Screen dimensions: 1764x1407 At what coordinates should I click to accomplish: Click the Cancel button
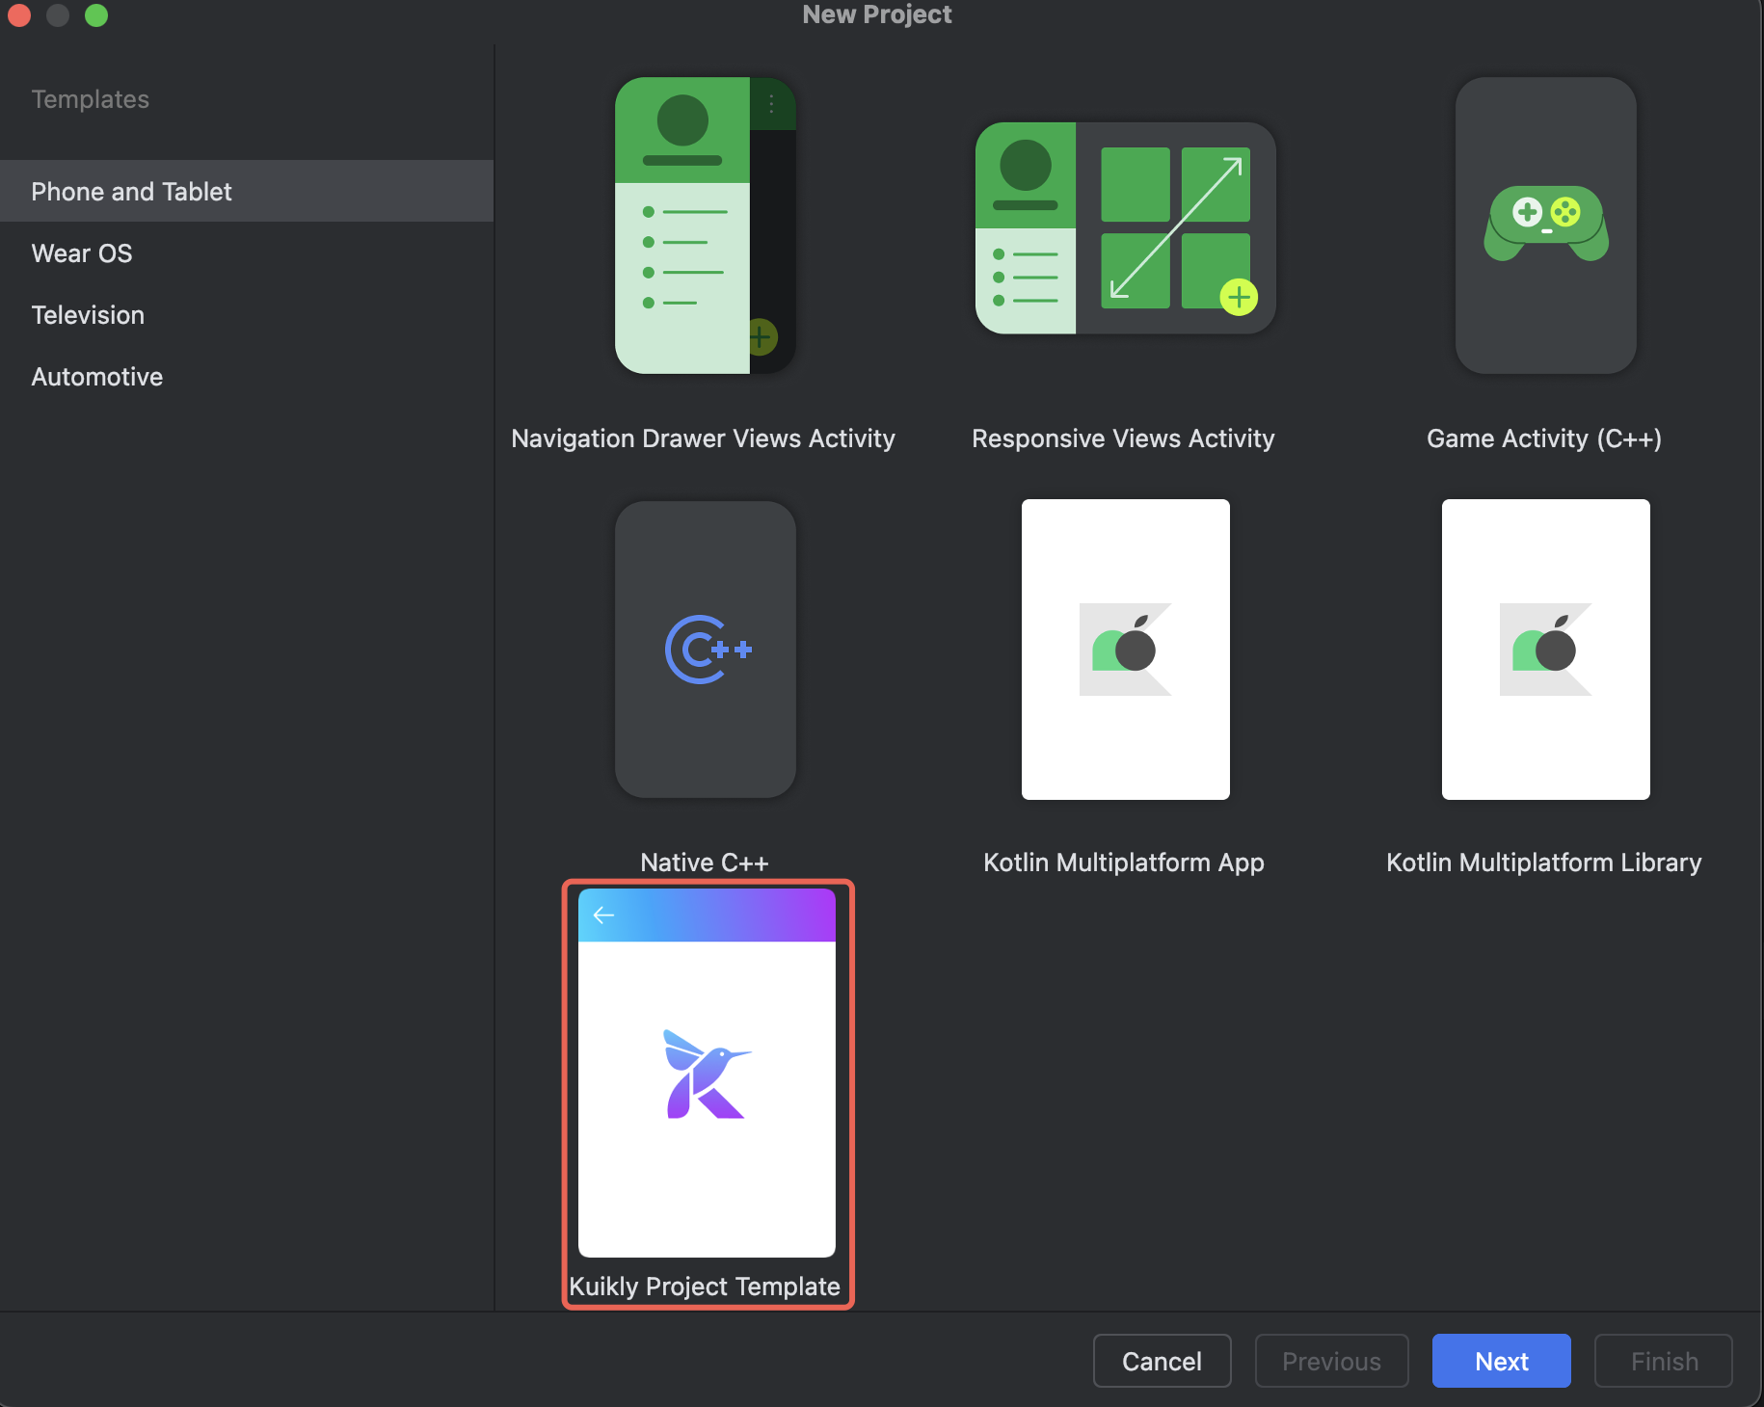click(1163, 1361)
